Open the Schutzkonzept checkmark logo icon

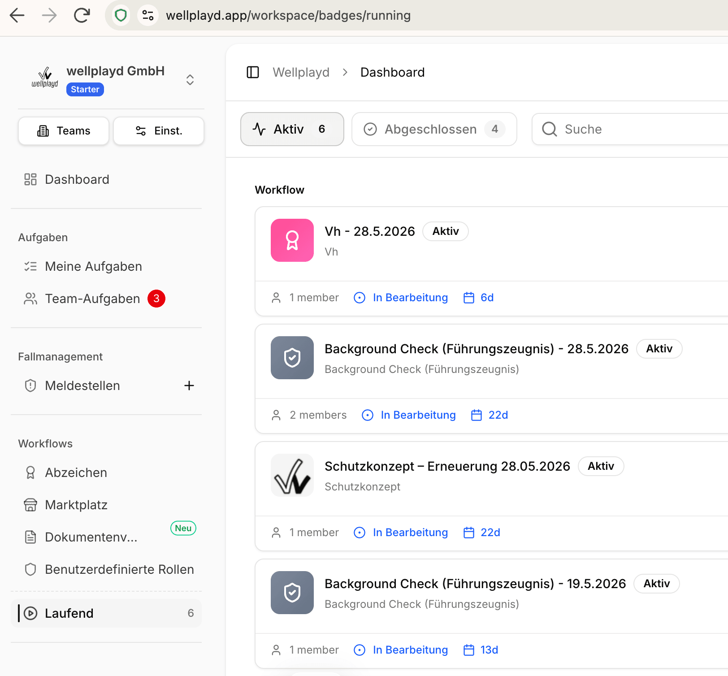pos(292,475)
